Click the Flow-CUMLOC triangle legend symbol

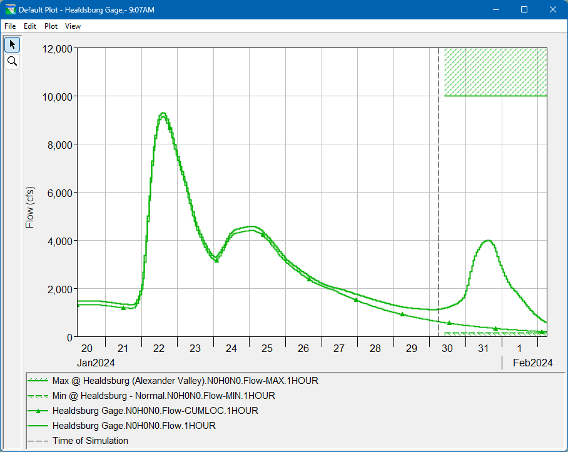pos(38,411)
